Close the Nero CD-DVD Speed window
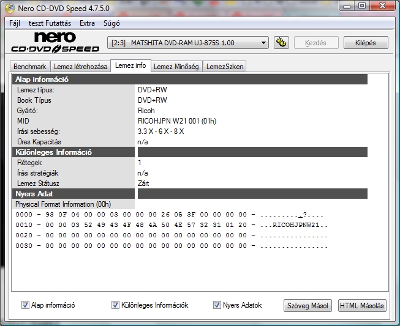Image resolution: width=400 pixels, height=326 pixels. 382,6
